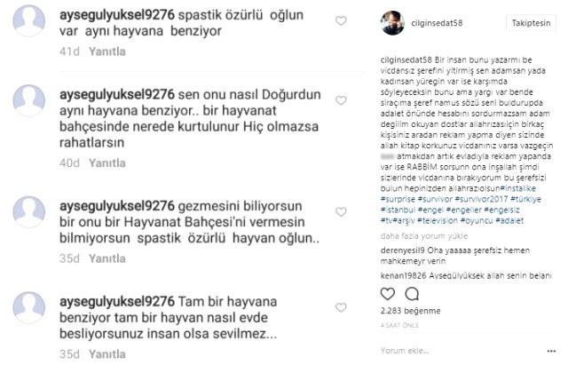
Task: Open the three-dots more options menu
Action: 551,351
